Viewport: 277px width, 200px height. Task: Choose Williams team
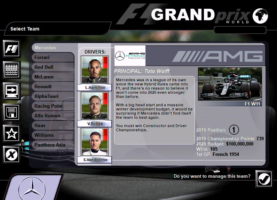[x=53, y=135]
